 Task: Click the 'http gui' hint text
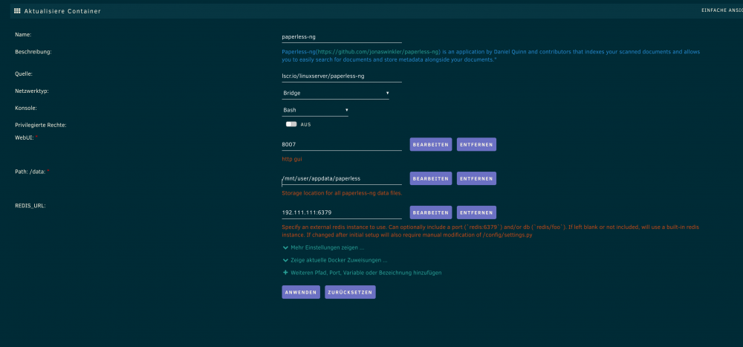click(292, 159)
